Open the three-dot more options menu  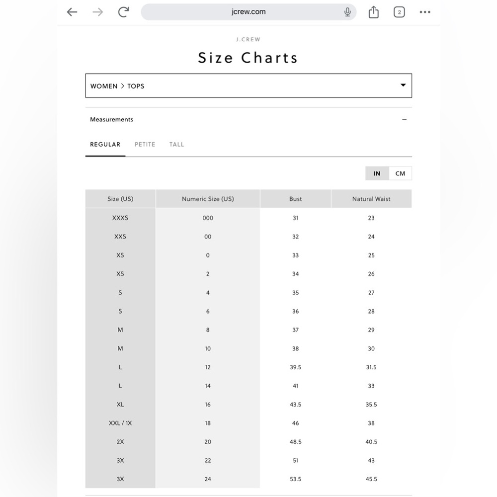coord(425,12)
